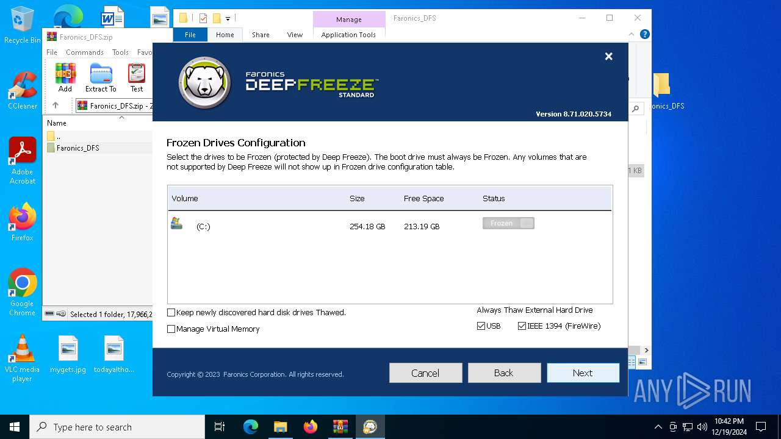Viewport: 781px width, 439px height.
Task: Open Firefox desktop shortcut
Action: pyautogui.click(x=23, y=223)
